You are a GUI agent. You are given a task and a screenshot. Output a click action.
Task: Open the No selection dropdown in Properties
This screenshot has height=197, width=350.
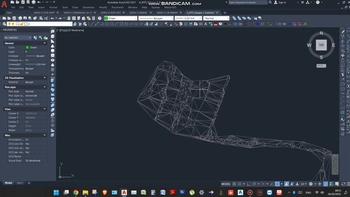17,38
